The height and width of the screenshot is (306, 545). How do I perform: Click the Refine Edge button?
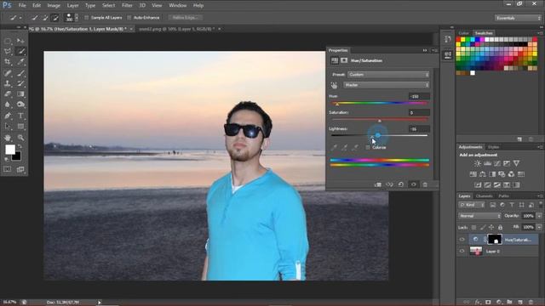pos(186,18)
